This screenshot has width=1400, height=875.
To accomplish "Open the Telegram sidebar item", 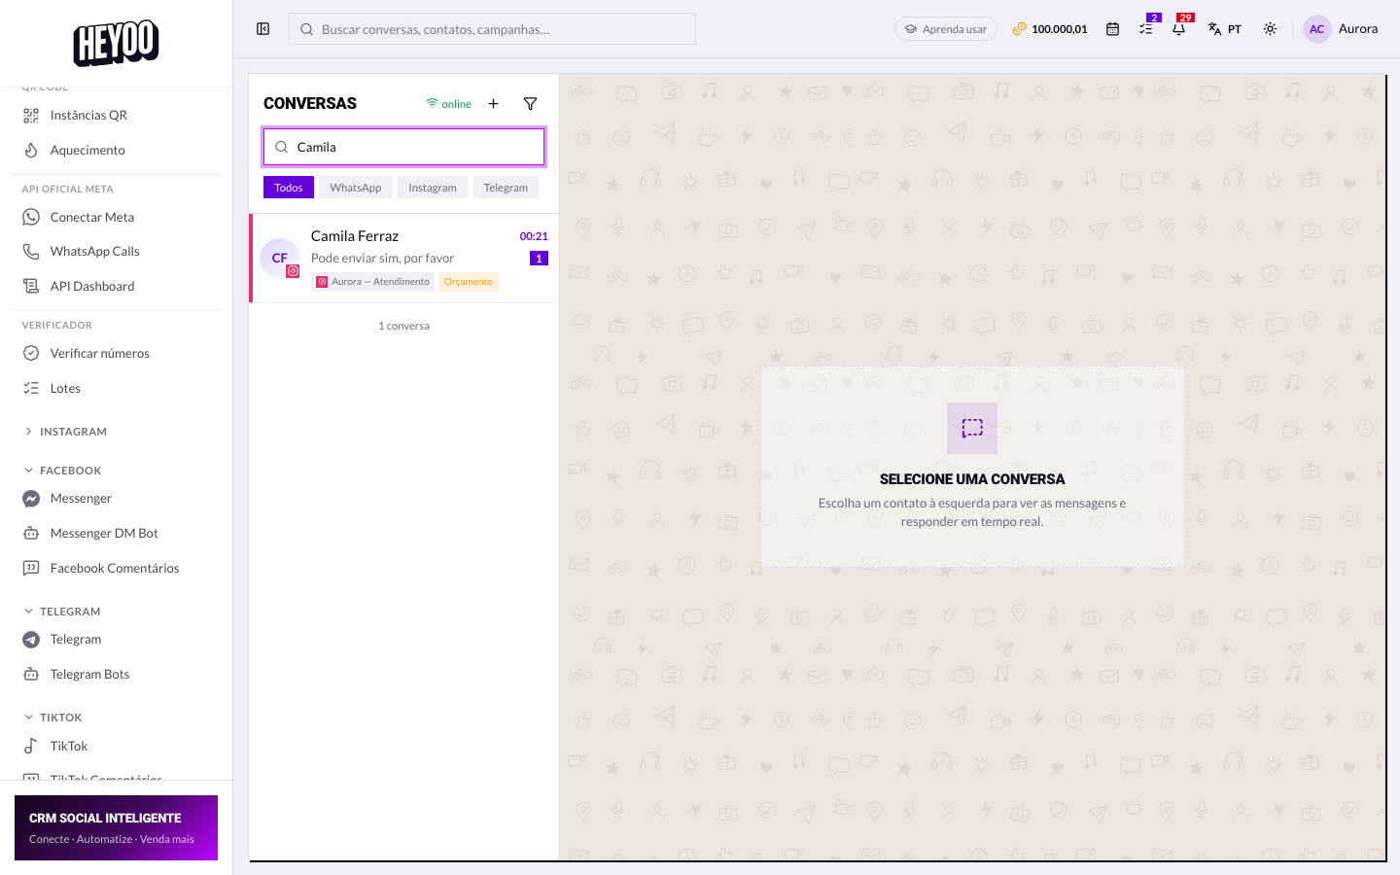I will point(116,639).
